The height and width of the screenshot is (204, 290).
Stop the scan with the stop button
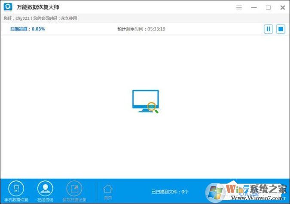click(x=281, y=29)
